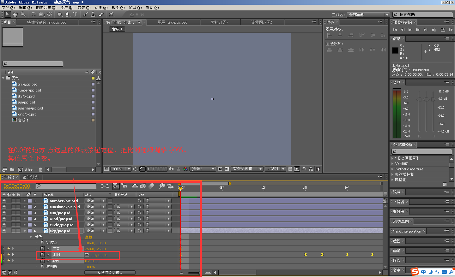The height and width of the screenshot is (277, 455).
Task: Select the Text tool
Action: tap(75, 14)
